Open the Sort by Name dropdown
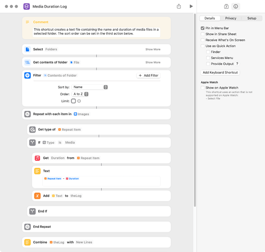Screen dimensions: 265x252 (x=90, y=87)
